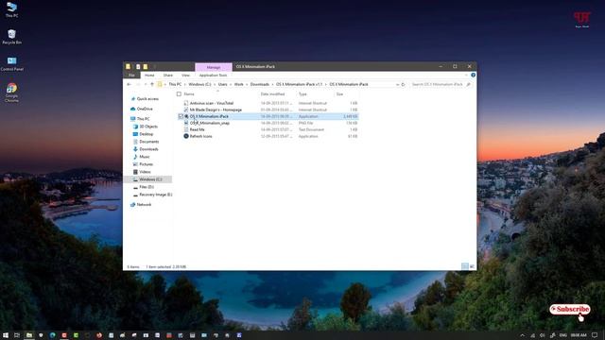Open the recent locations dropdown arrow
This screenshot has height=340, width=605.
point(146,84)
